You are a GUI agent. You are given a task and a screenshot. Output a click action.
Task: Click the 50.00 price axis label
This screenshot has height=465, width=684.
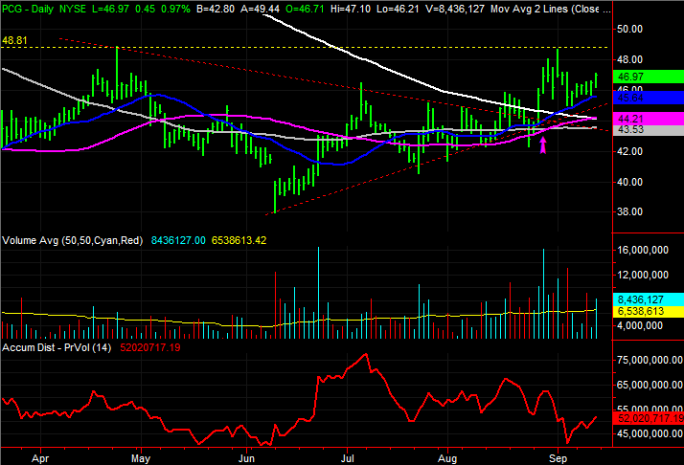[629, 30]
